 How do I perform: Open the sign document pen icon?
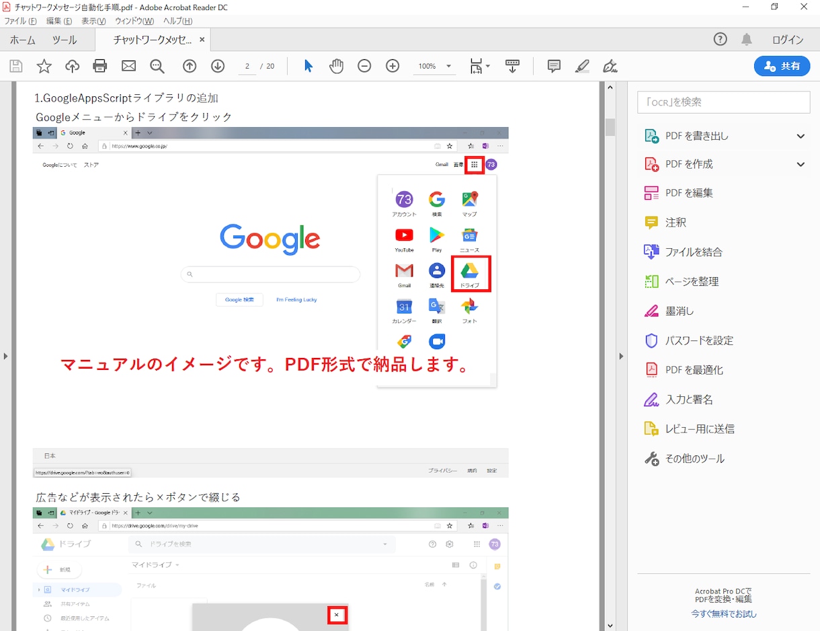click(x=610, y=66)
